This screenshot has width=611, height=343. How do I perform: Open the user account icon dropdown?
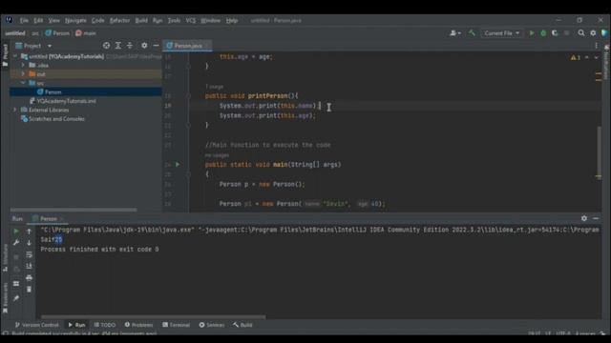455,33
